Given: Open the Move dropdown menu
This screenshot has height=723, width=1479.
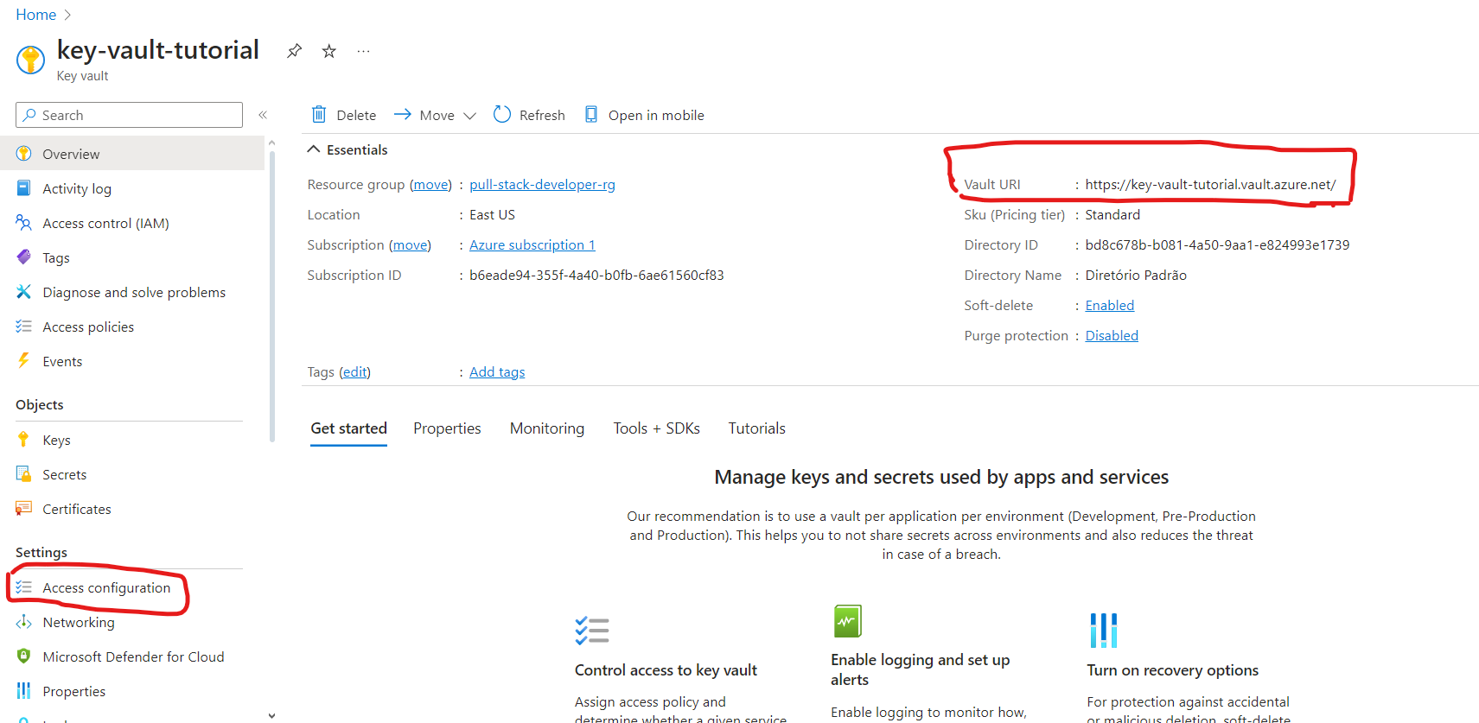Looking at the screenshot, I should click(436, 115).
